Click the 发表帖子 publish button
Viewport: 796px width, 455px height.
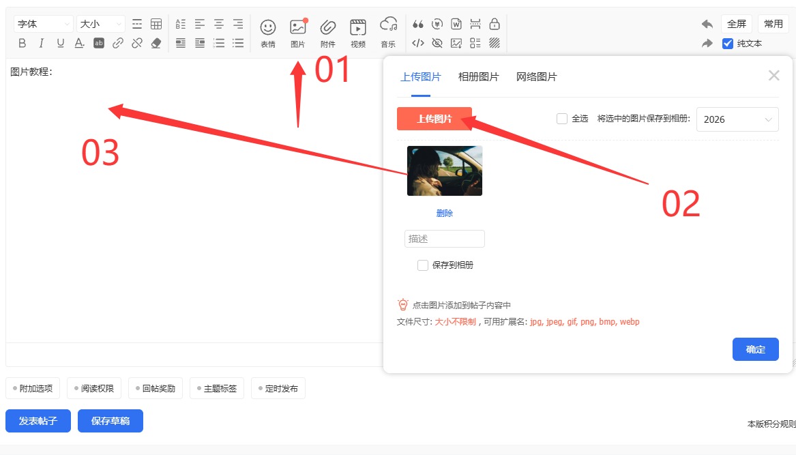point(38,421)
